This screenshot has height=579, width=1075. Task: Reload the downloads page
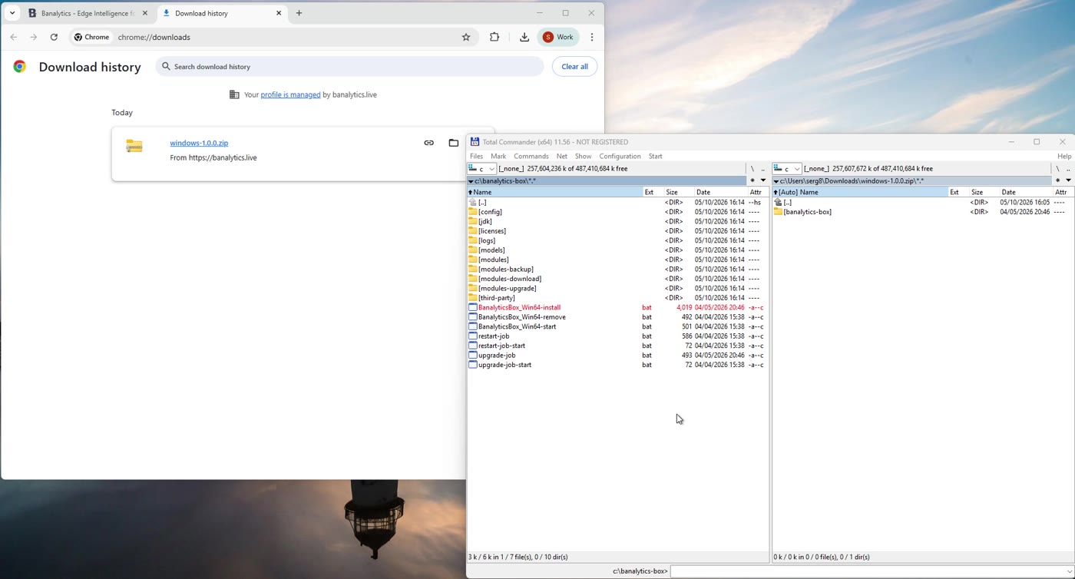click(54, 37)
